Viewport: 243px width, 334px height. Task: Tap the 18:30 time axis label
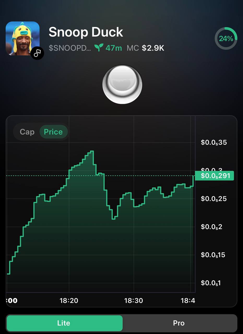coord(134,301)
